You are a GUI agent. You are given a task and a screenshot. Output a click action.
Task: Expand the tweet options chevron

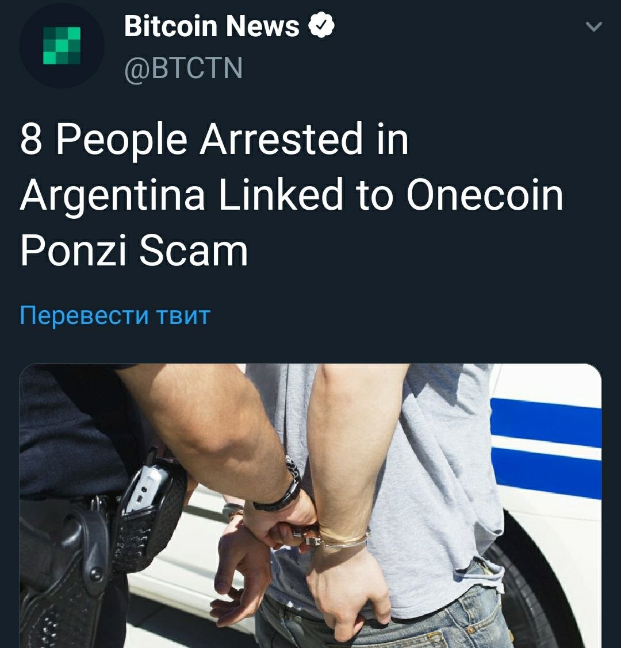coord(594,27)
